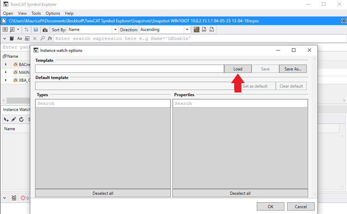The width and height of the screenshot is (347, 214).
Task: Click the Save template button
Action: 265,69
